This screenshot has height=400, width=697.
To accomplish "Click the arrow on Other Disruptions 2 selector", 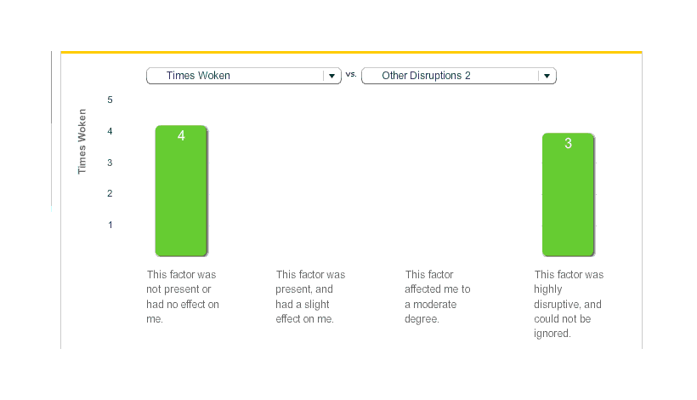I will point(547,76).
